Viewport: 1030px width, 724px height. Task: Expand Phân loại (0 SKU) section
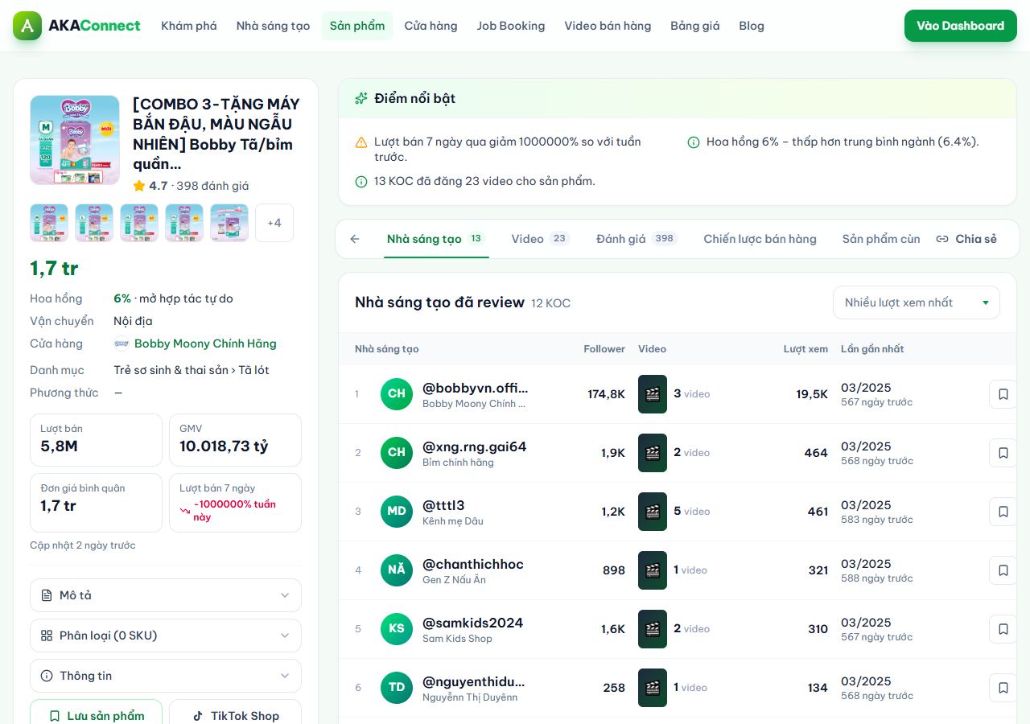166,636
